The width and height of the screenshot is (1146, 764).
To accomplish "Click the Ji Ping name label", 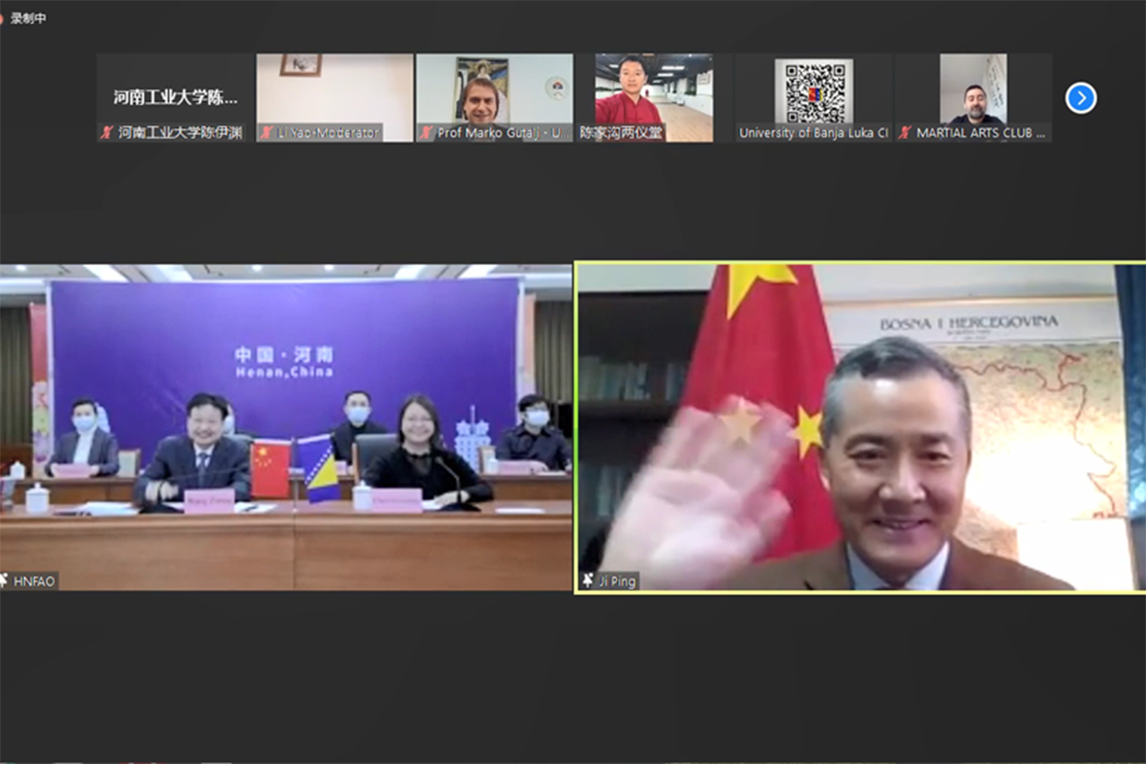I will [617, 581].
